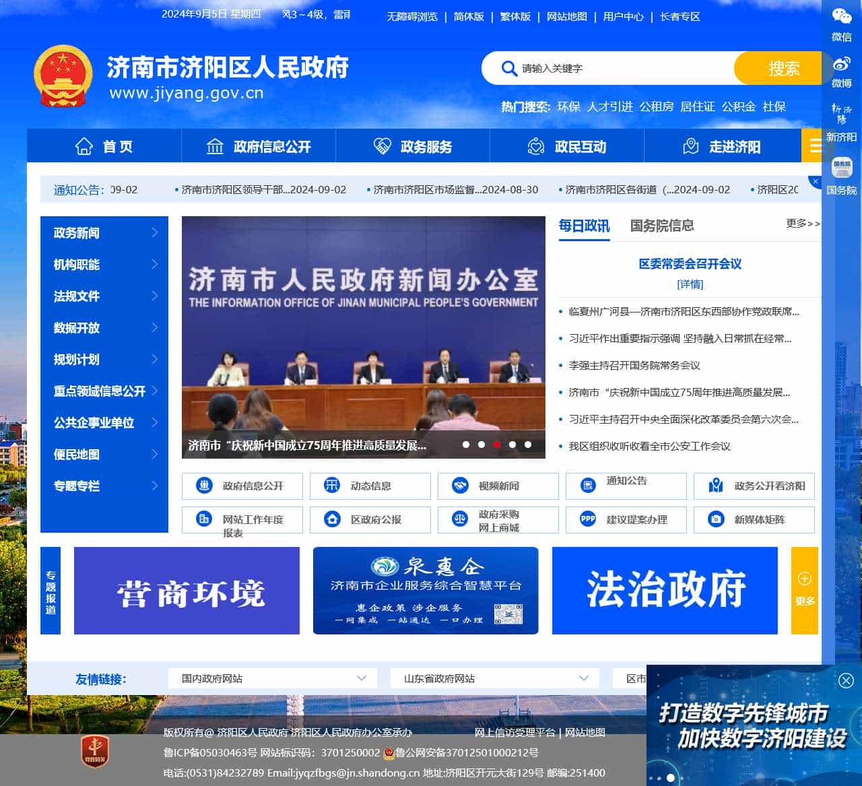Select the first carousel slide dot

(x=466, y=445)
